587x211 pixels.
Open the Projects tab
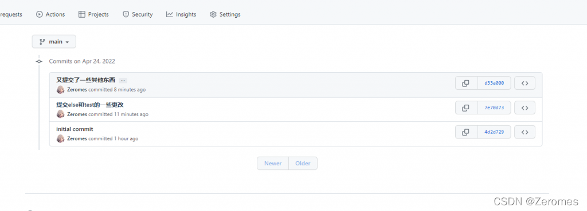93,14
